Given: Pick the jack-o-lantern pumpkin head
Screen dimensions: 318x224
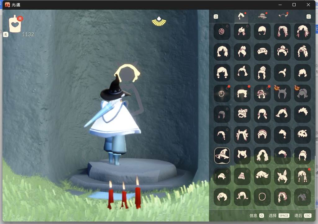Looking at the screenshot, I should (x=302, y=135).
